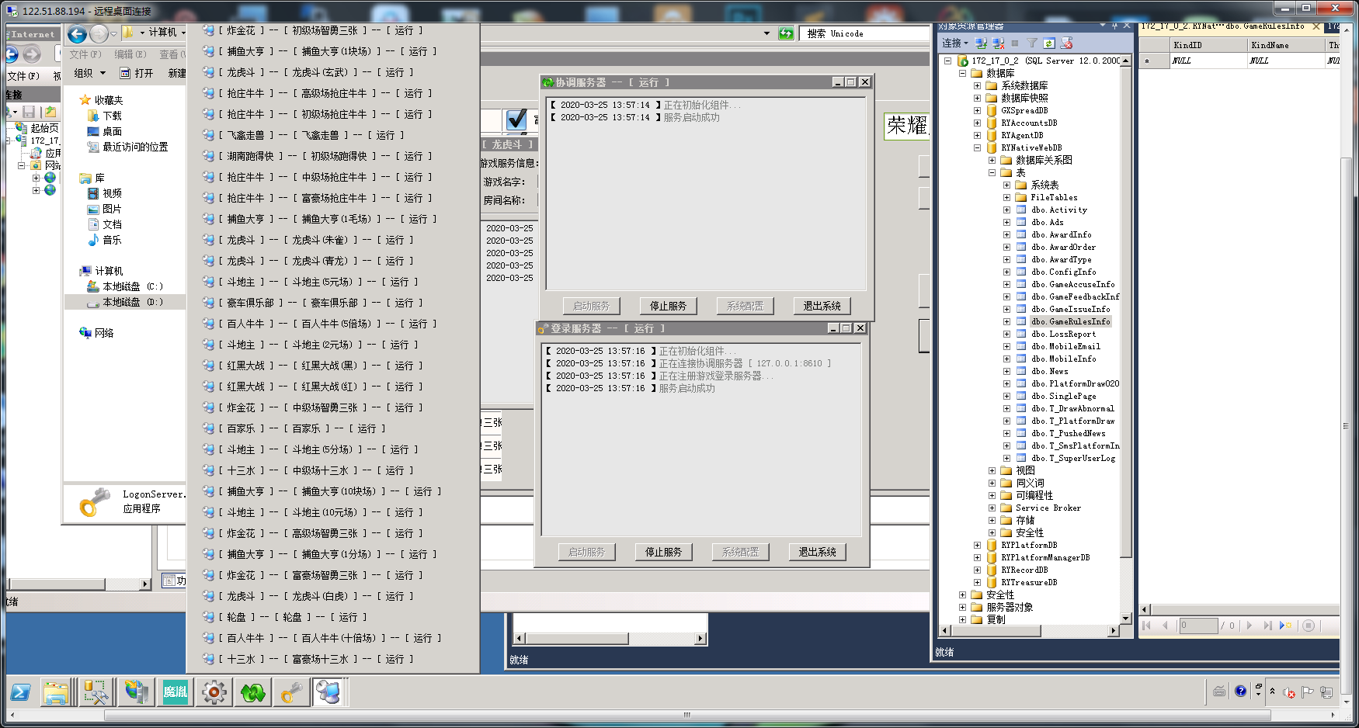Click the Connect Object Explorer icon
This screenshot has height=728, width=1359.
point(981,43)
